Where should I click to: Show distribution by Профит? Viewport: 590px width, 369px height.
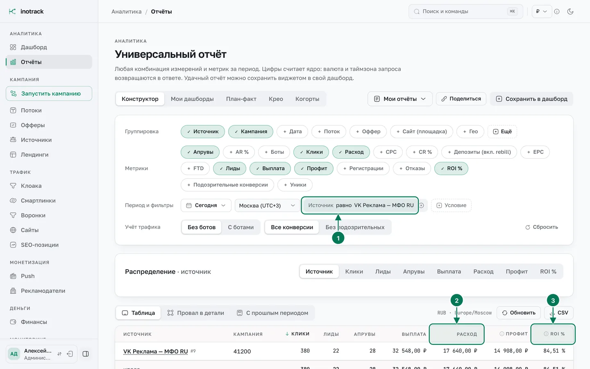[x=517, y=271]
